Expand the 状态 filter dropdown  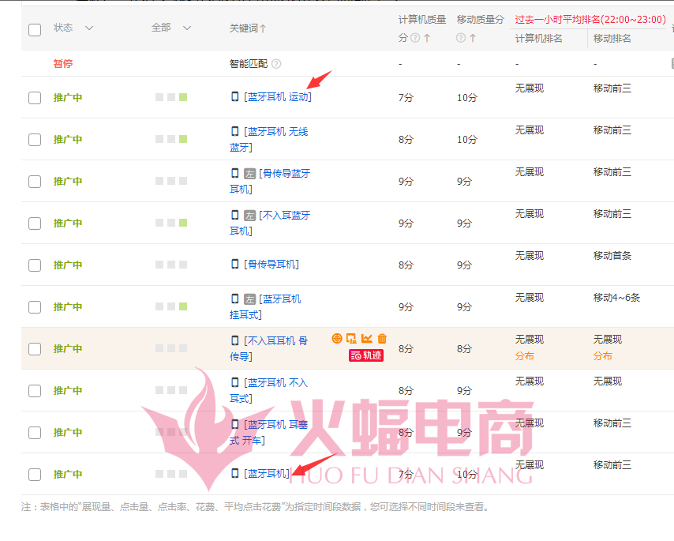tap(88, 28)
